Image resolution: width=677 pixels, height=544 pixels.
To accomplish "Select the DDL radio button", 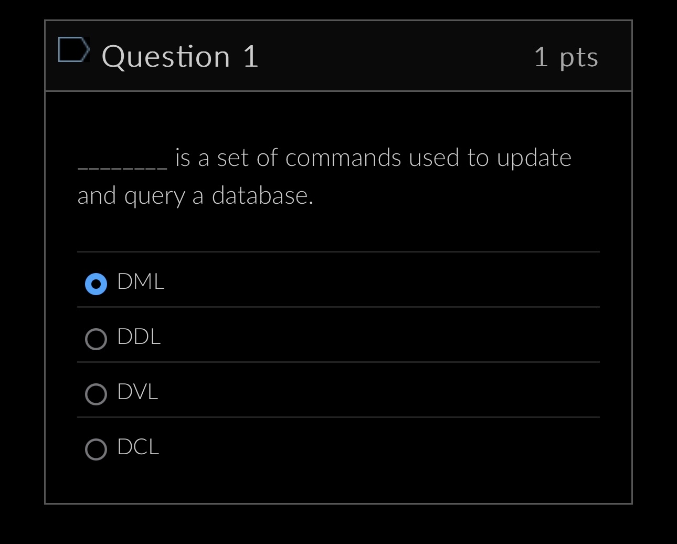I will tap(96, 339).
